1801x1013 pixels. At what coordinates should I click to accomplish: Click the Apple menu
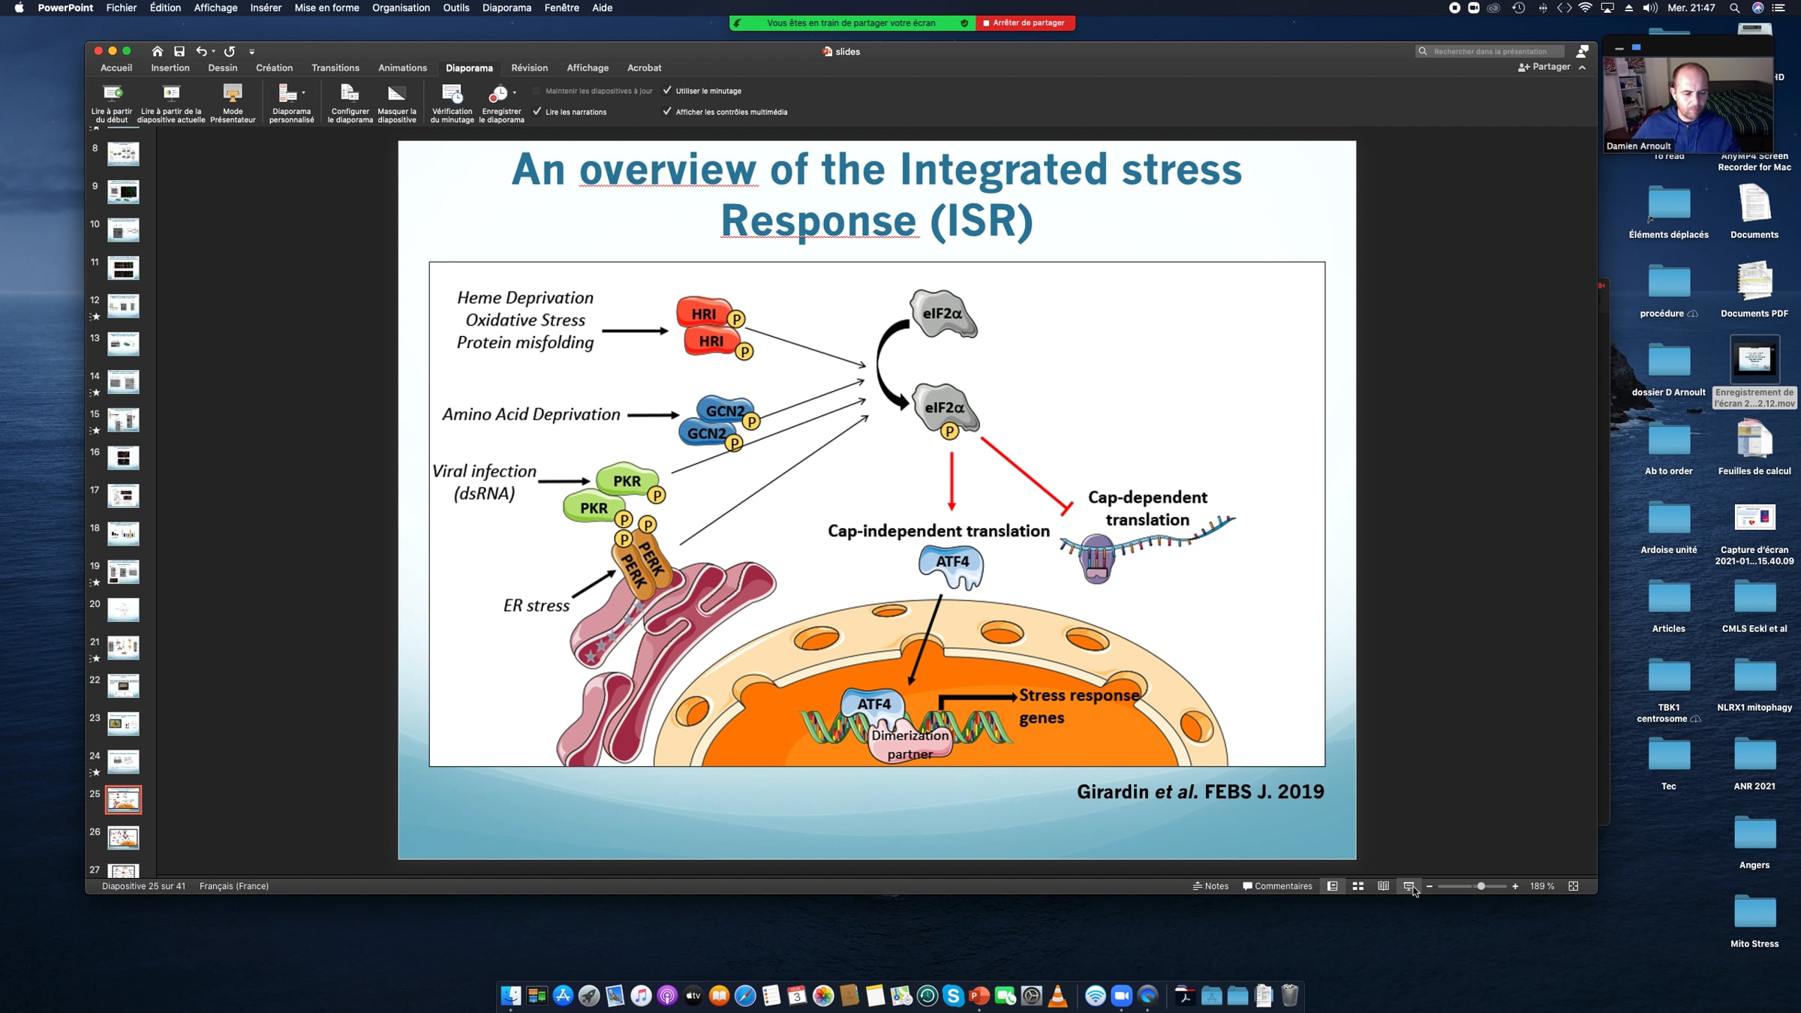point(19,8)
